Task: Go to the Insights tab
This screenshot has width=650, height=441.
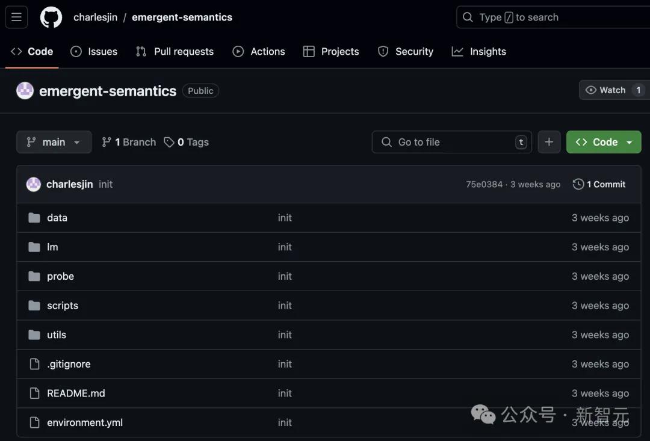Action: pos(479,52)
